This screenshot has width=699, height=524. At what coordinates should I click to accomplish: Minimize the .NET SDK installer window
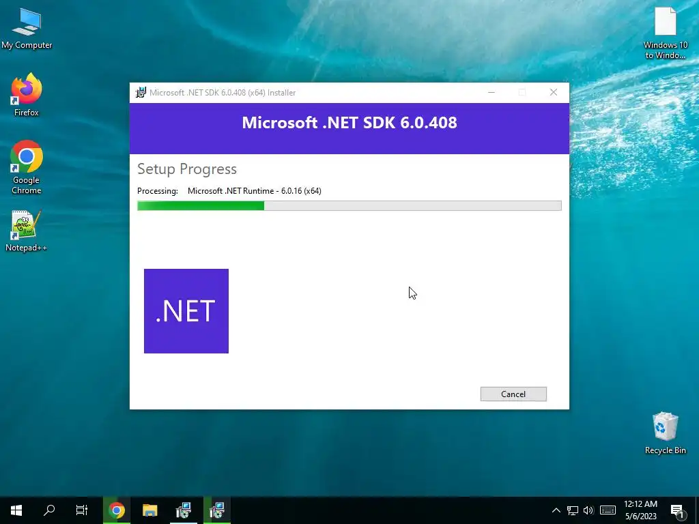click(x=491, y=92)
